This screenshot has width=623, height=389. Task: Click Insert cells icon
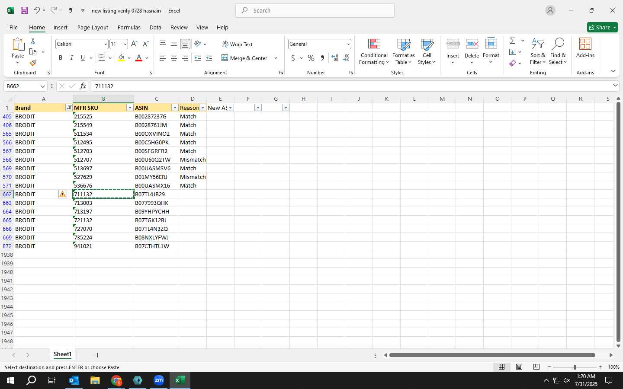click(x=453, y=44)
